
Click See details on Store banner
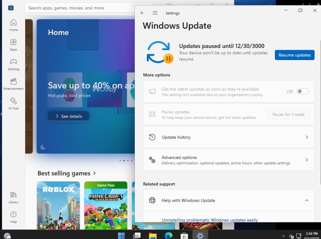[x=68, y=116]
